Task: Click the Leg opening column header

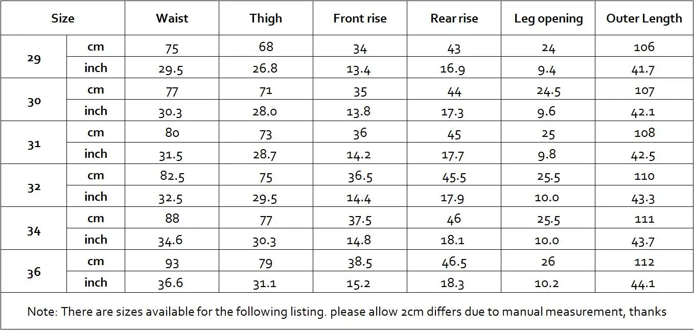Action: click(548, 18)
